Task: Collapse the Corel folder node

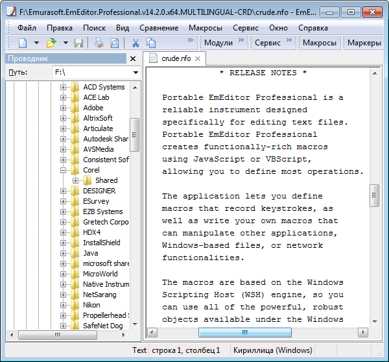Action: click(x=64, y=170)
